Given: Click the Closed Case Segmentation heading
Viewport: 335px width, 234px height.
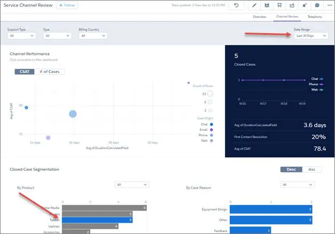Looking at the screenshot, I should coord(34,169).
